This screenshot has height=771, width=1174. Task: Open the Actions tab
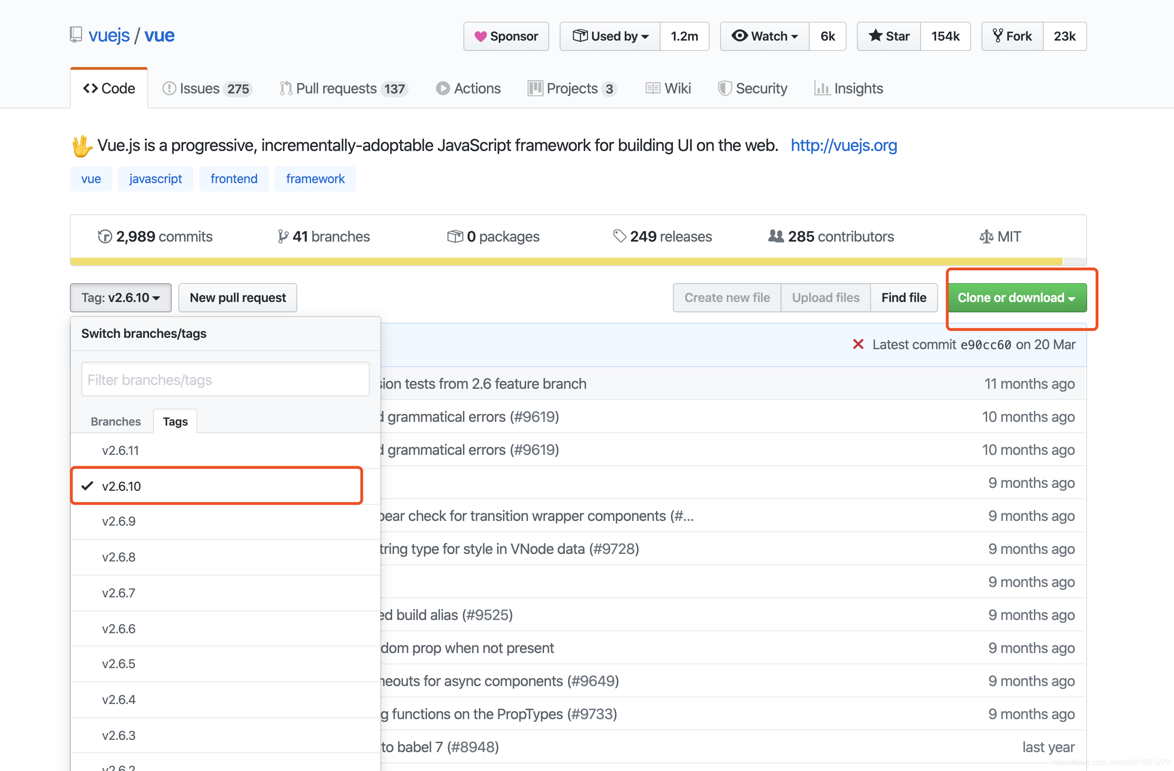468,88
